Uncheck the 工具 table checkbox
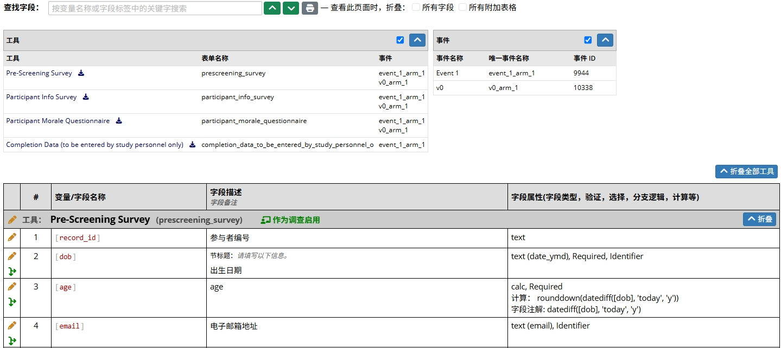Viewport: 781px width, 348px height. [401, 40]
